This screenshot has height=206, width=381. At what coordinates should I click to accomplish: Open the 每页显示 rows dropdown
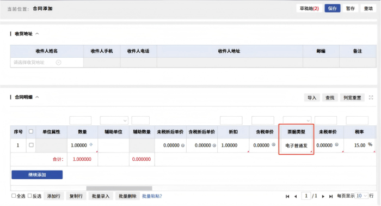click(x=361, y=196)
